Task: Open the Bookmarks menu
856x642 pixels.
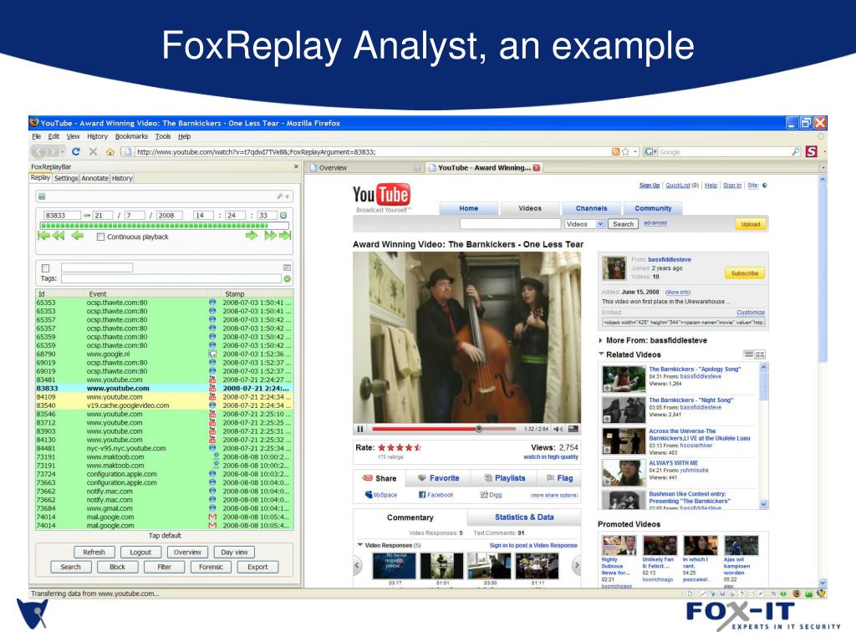Action: pyautogui.click(x=131, y=136)
